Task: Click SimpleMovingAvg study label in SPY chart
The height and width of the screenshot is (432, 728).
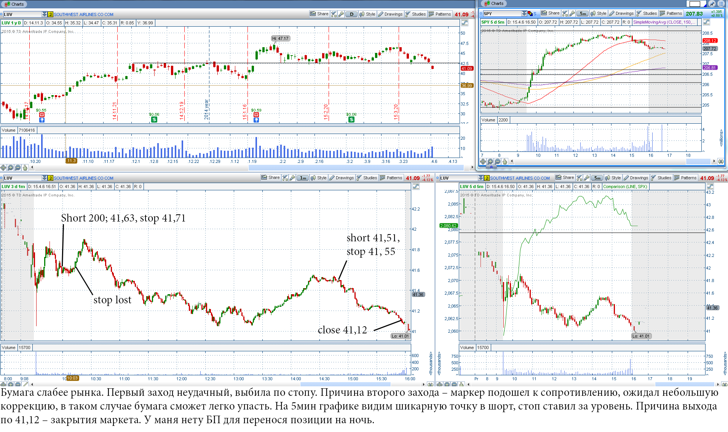Action: [x=664, y=22]
